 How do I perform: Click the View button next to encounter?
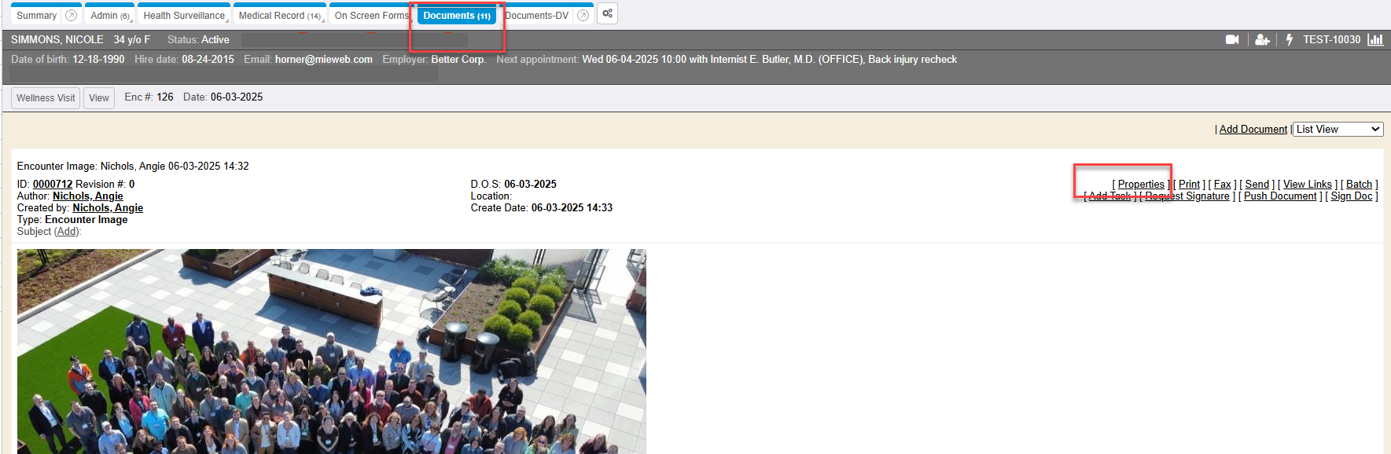tap(99, 98)
